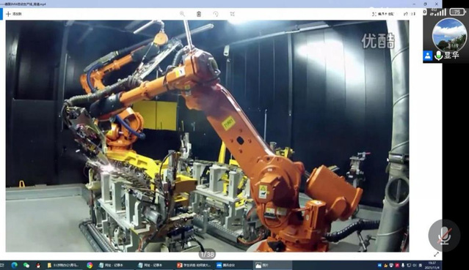
Task: Click the share icon in Photos toolbar
Action: (406, 14)
